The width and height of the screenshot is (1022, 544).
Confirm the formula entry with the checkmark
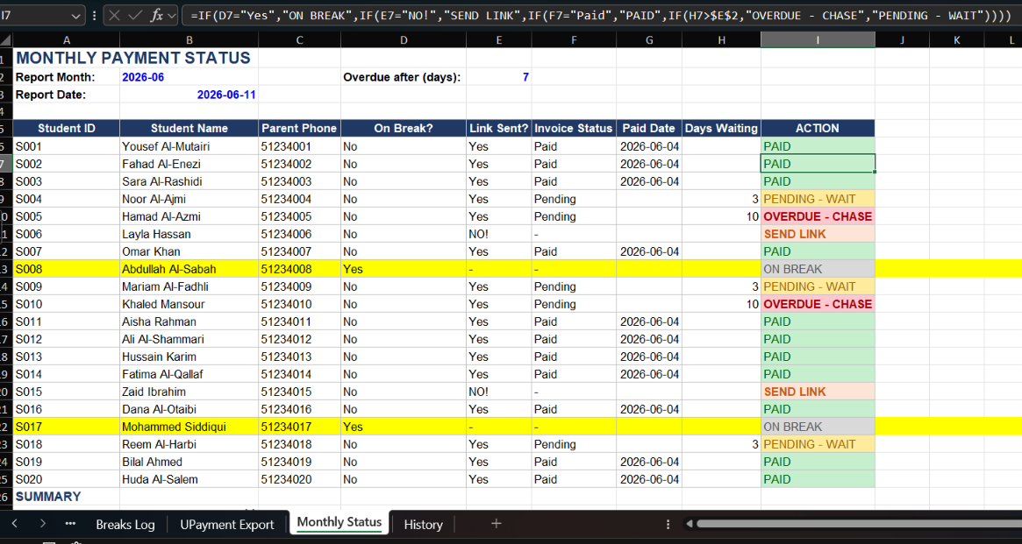click(135, 16)
